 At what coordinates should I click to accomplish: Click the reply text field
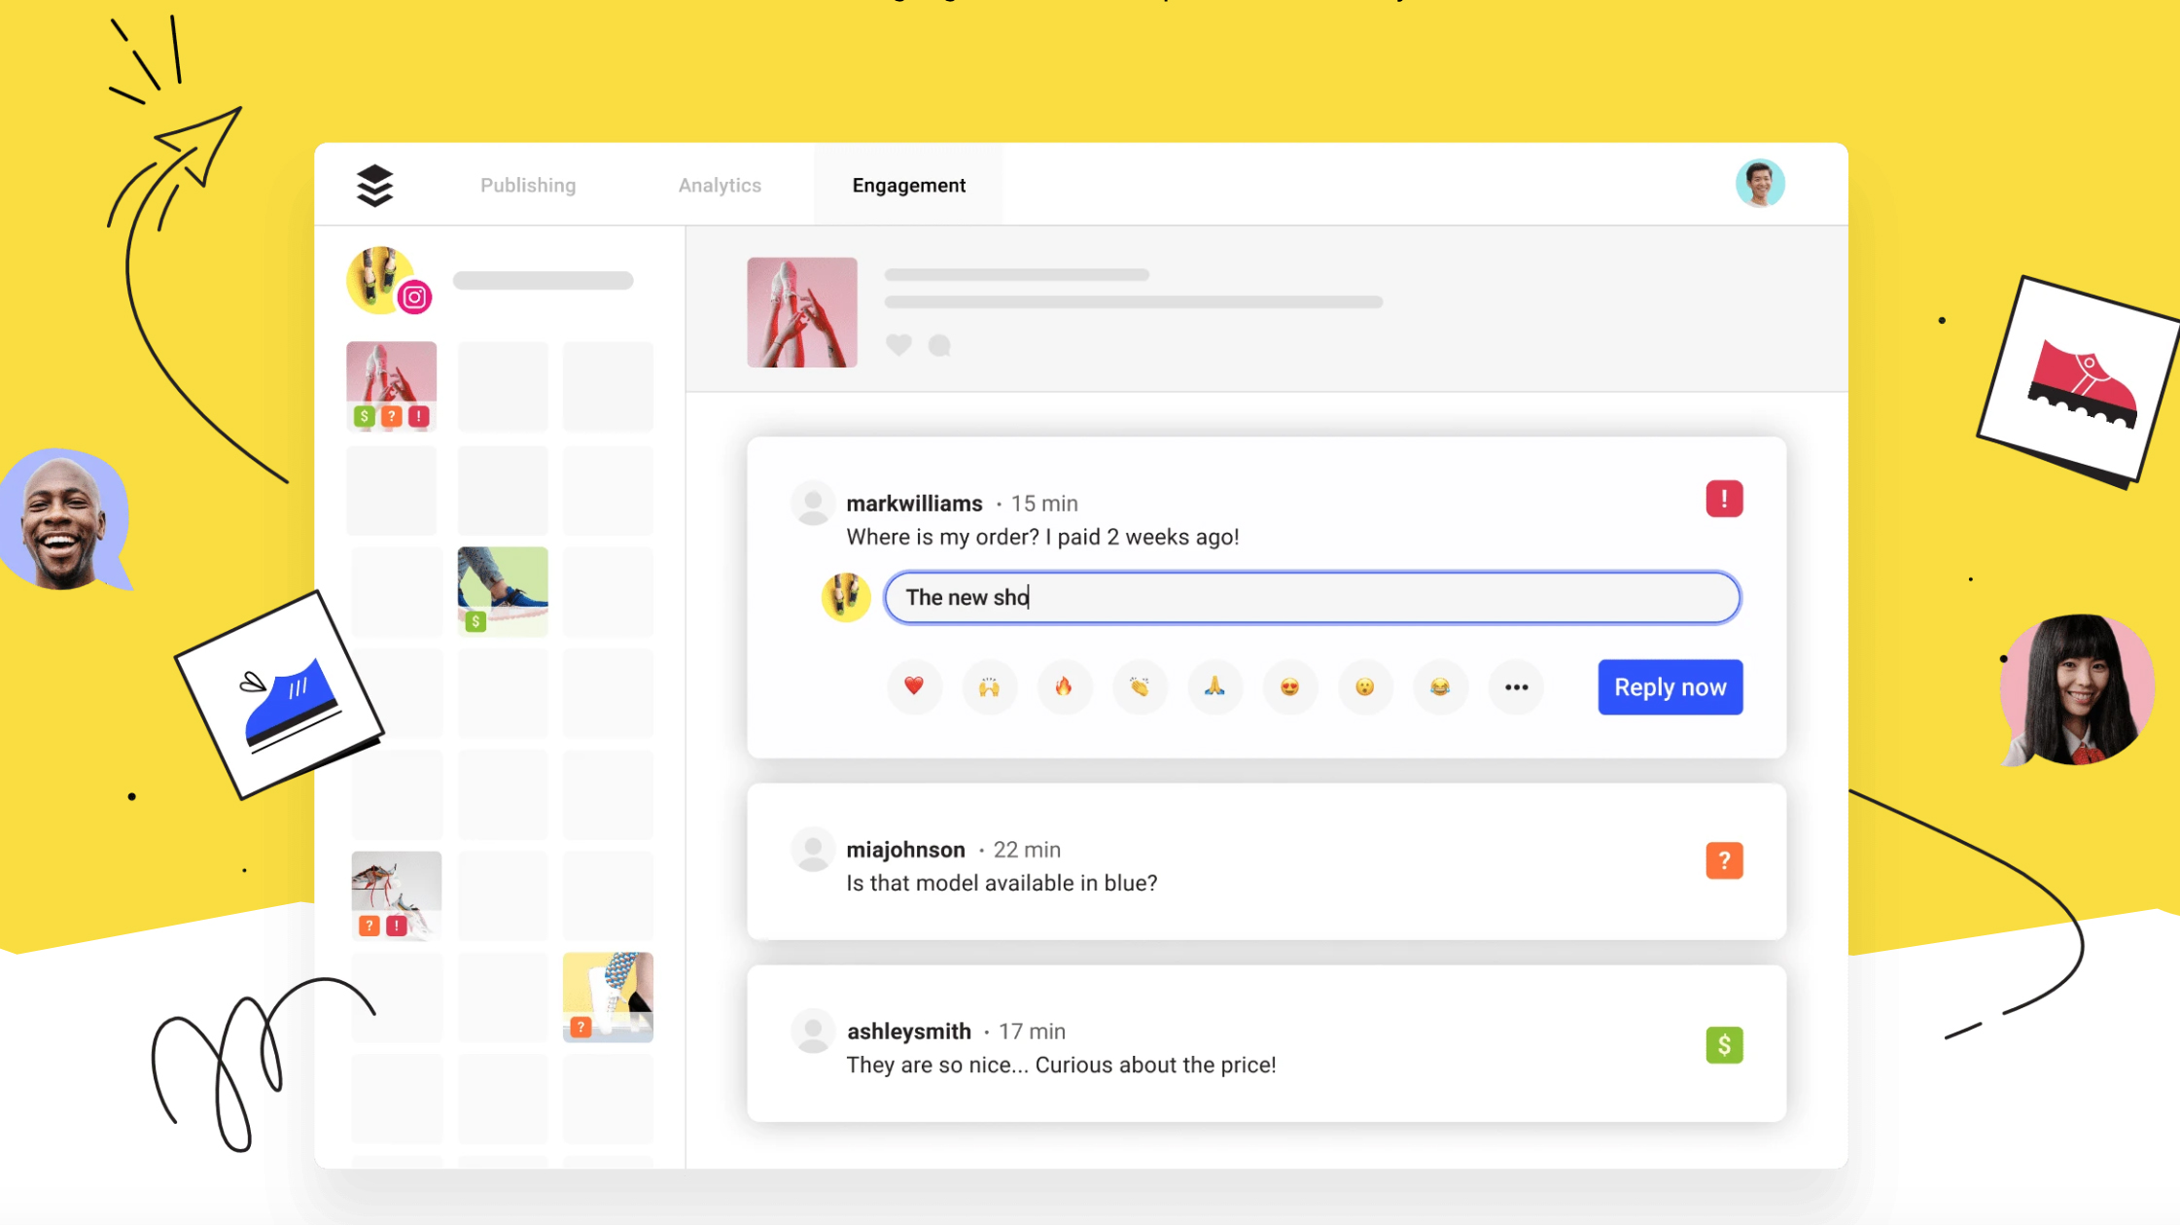click(x=1311, y=597)
